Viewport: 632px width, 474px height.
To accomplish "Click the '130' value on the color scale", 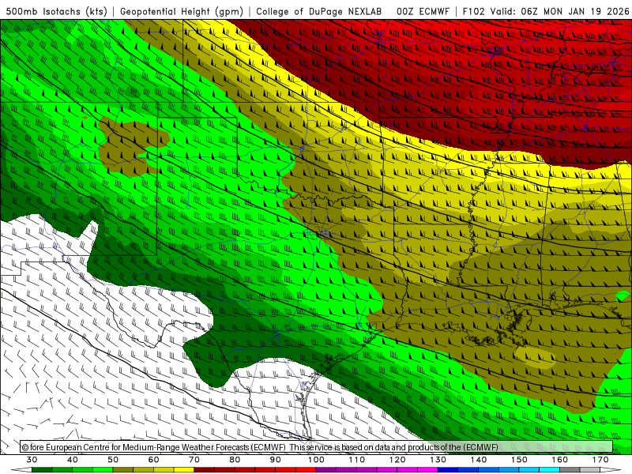I will [x=438, y=460].
